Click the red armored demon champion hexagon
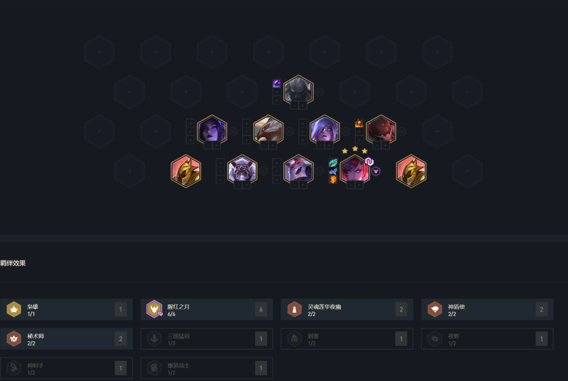 click(x=381, y=131)
